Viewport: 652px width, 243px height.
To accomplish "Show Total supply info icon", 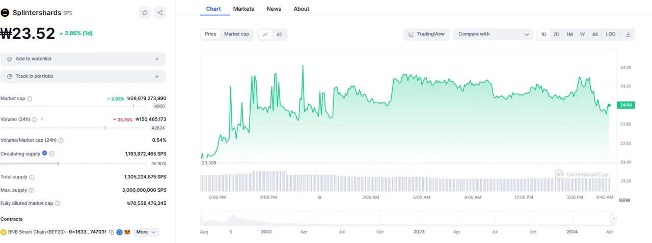I will pyautogui.click(x=32, y=177).
